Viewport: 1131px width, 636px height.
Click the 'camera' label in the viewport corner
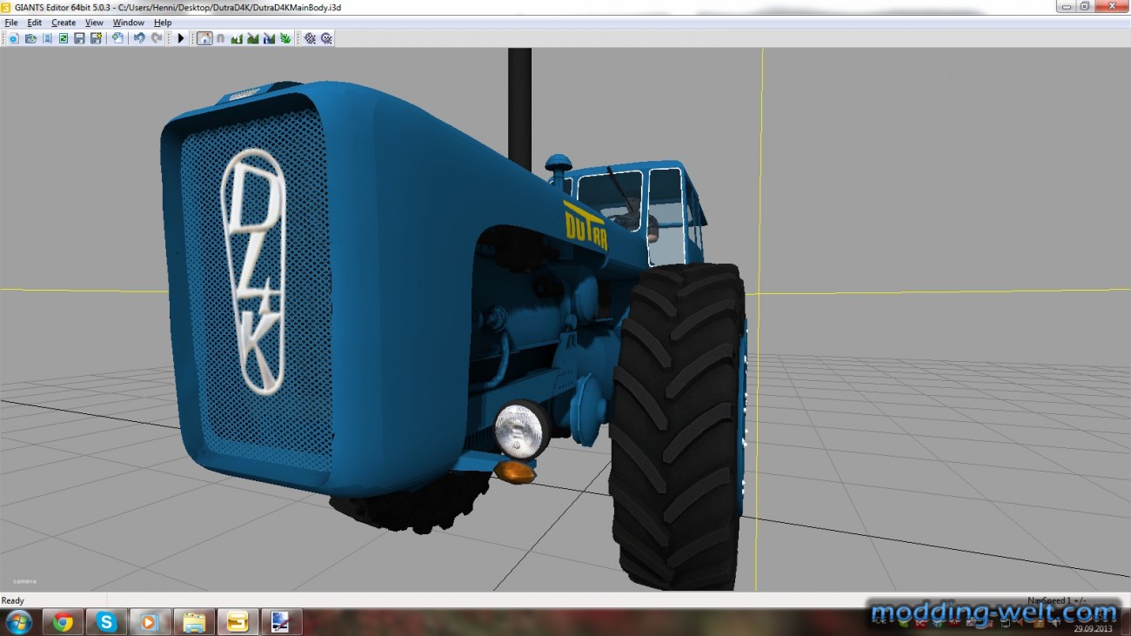[24, 581]
